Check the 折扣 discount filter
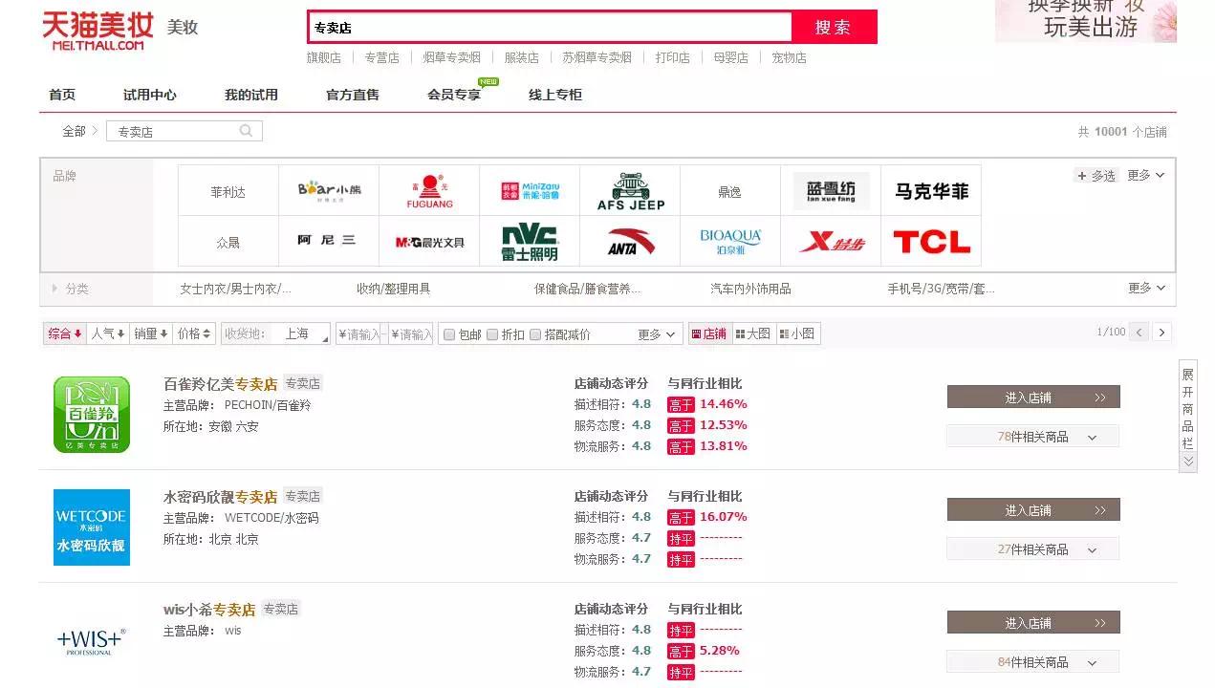This screenshot has width=1215, height=688. pyautogui.click(x=492, y=333)
